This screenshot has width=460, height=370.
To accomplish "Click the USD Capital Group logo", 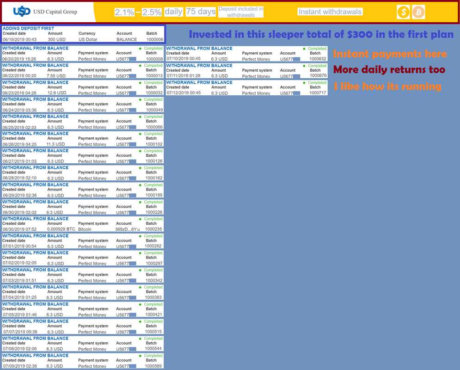I will pos(45,12).
